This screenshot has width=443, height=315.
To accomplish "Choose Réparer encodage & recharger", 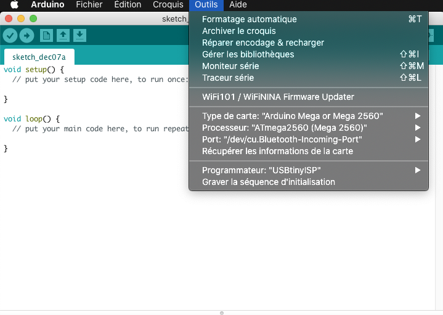I will [x=309, y=43].
